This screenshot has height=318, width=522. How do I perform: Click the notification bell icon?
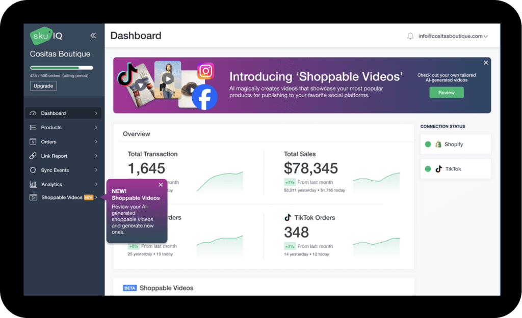coord(410,36)
